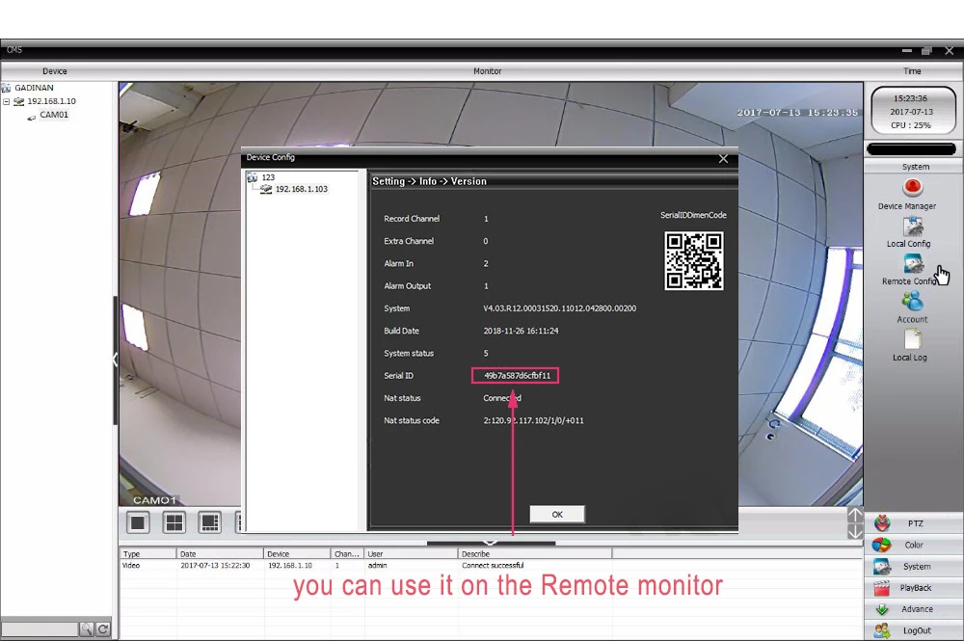Click the page up arrow button
Image resolution: width=964 pixels, height=641 pixels.
point(855,515)
